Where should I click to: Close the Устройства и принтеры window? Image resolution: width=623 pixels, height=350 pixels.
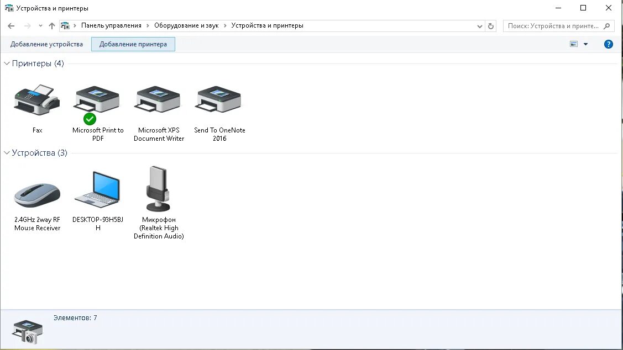coord(608,8)
